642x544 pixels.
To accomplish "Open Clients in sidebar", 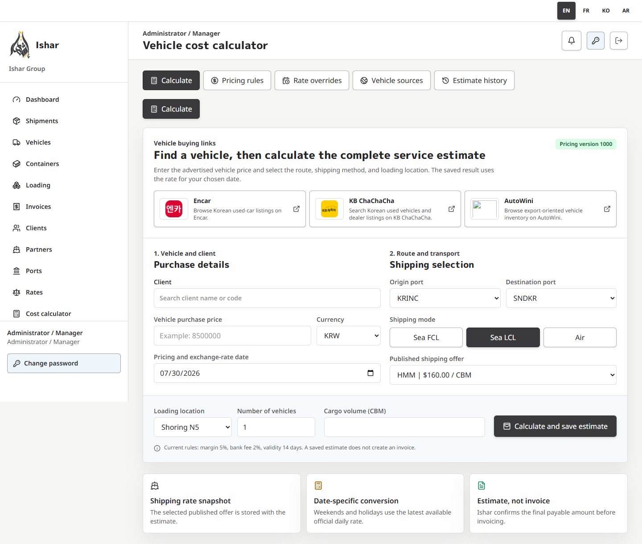I will point(64,228).
